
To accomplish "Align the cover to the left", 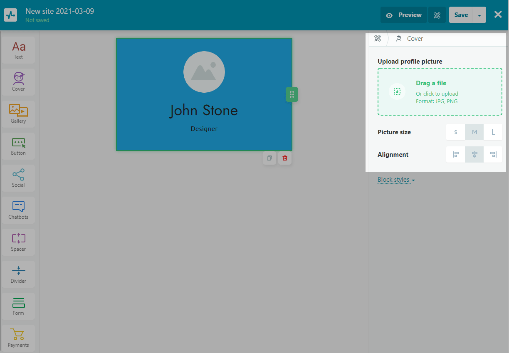I will 456,155.
